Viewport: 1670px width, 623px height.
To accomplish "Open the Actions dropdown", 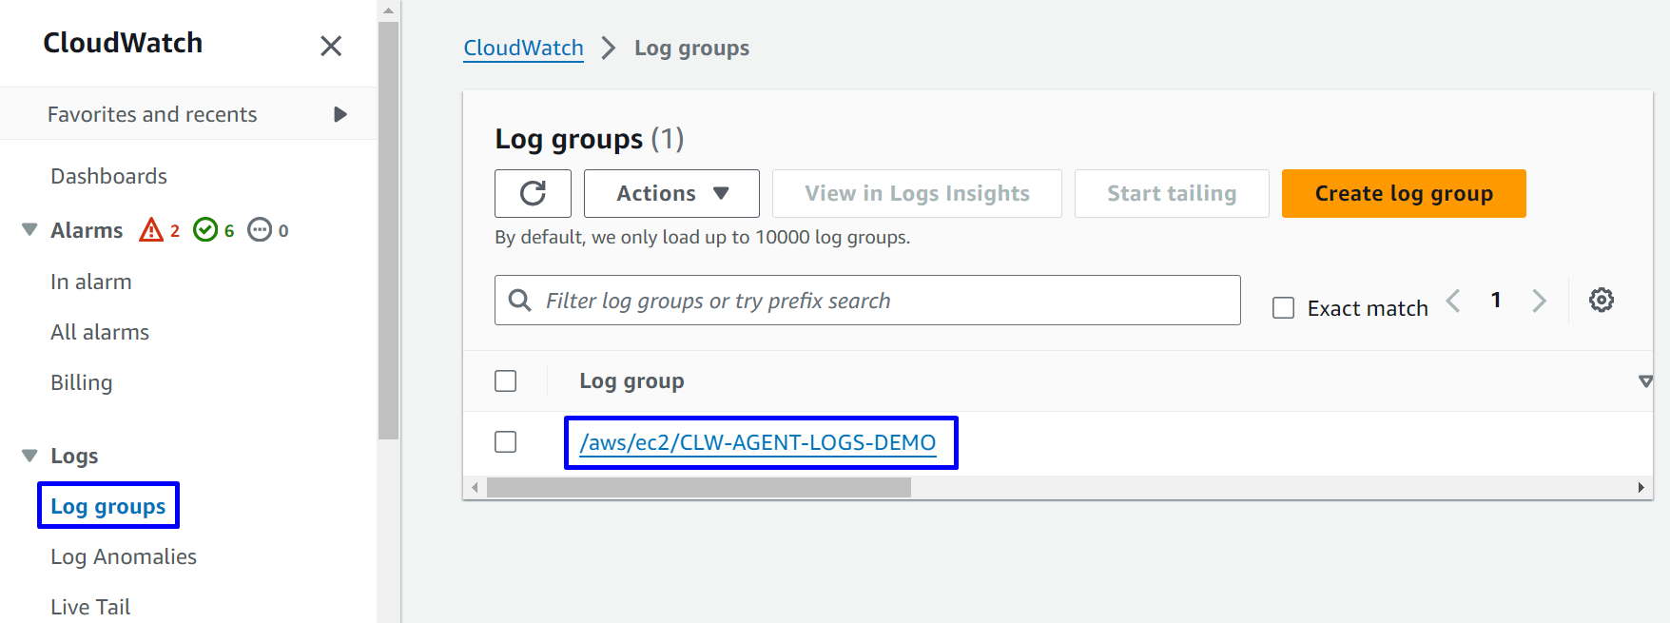I will click(x=671, y=193).
